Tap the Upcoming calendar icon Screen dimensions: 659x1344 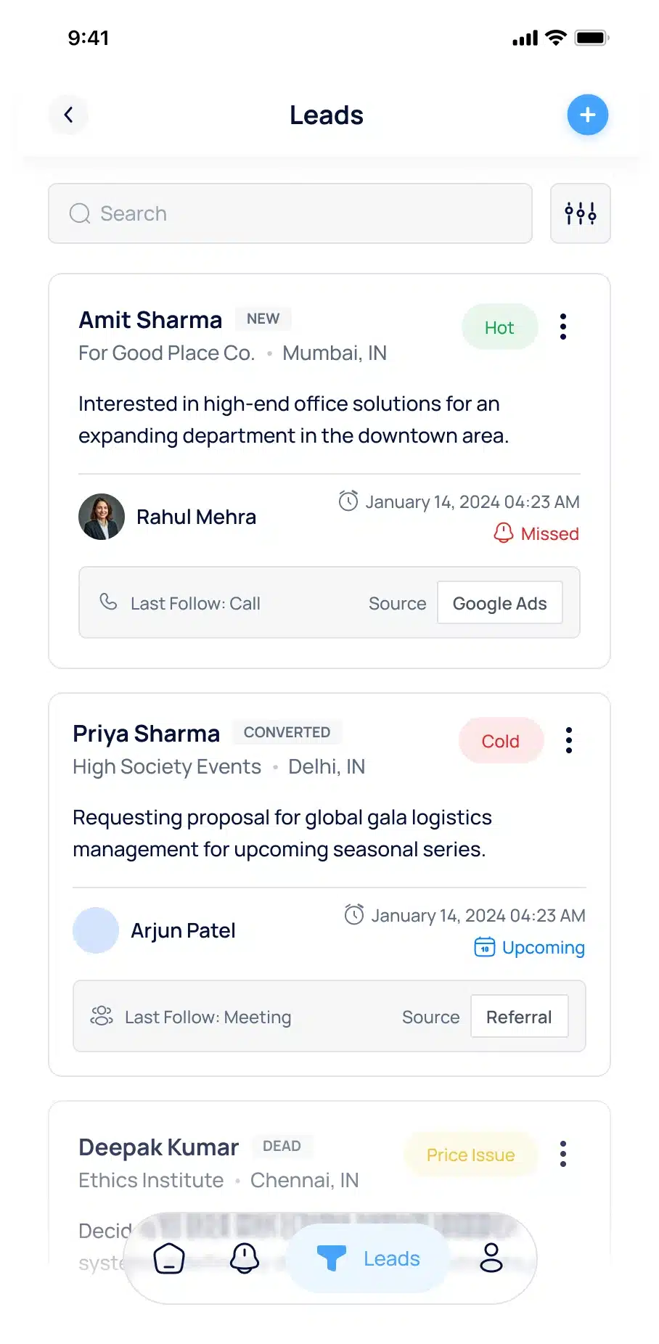click(485, 947)
